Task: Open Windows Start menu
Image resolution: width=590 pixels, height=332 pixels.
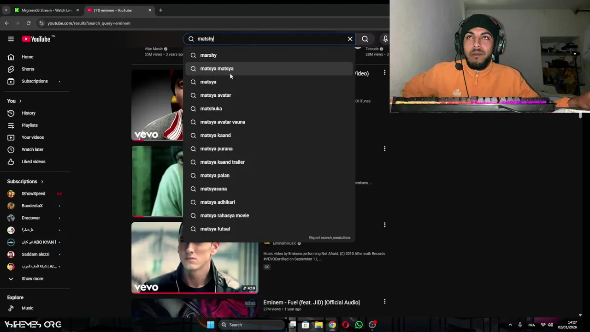Action: tap(211, 325)
